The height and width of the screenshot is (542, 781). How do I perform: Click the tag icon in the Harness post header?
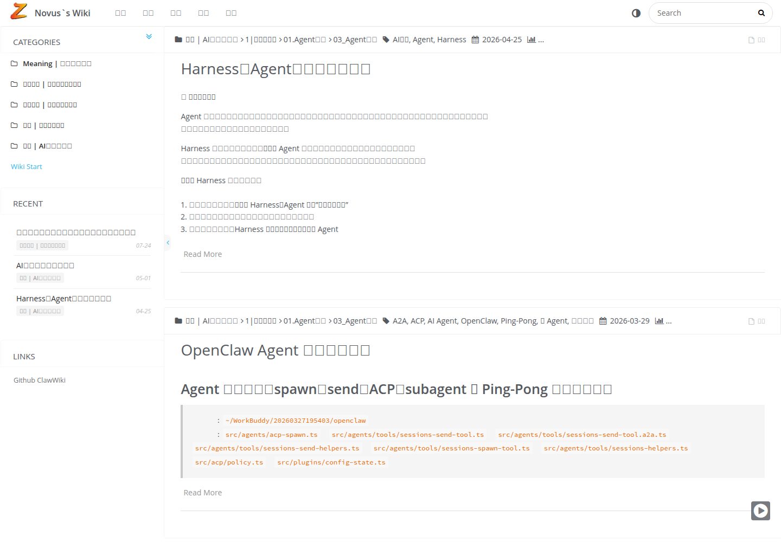(386, 40)
